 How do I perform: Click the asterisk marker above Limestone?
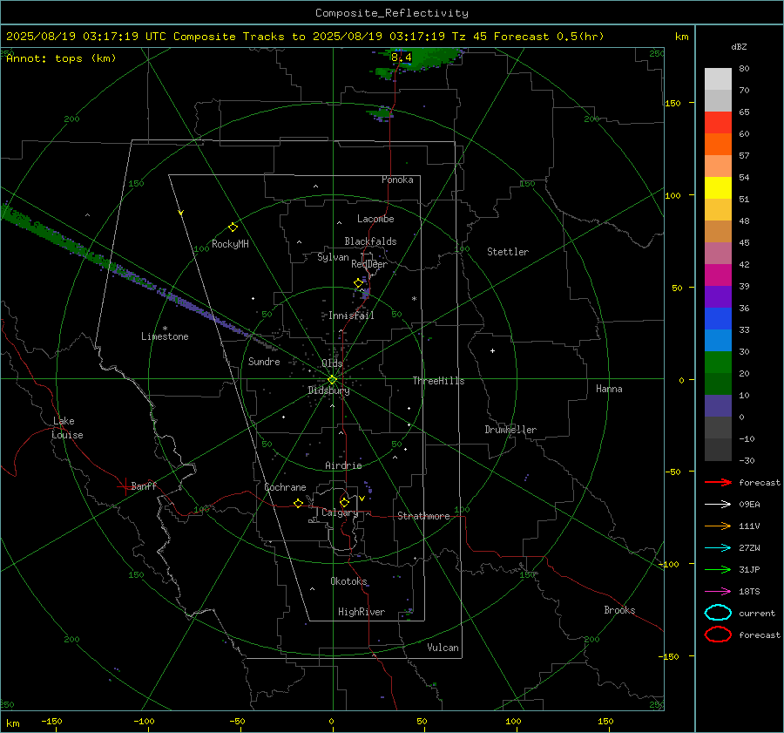[x=165, y=329]
